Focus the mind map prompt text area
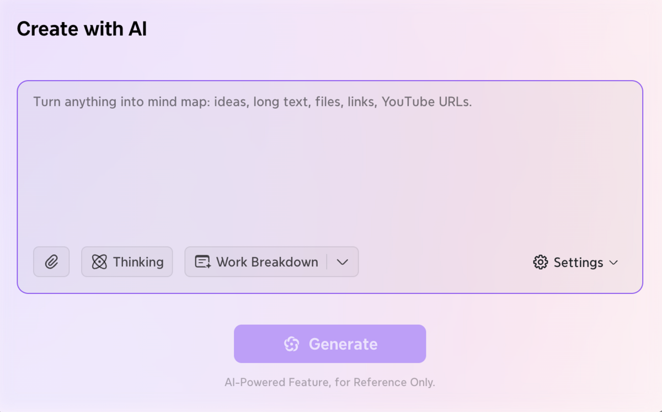Image resolution: width=662 pixels, height=412 pixels. click(330, 165)
